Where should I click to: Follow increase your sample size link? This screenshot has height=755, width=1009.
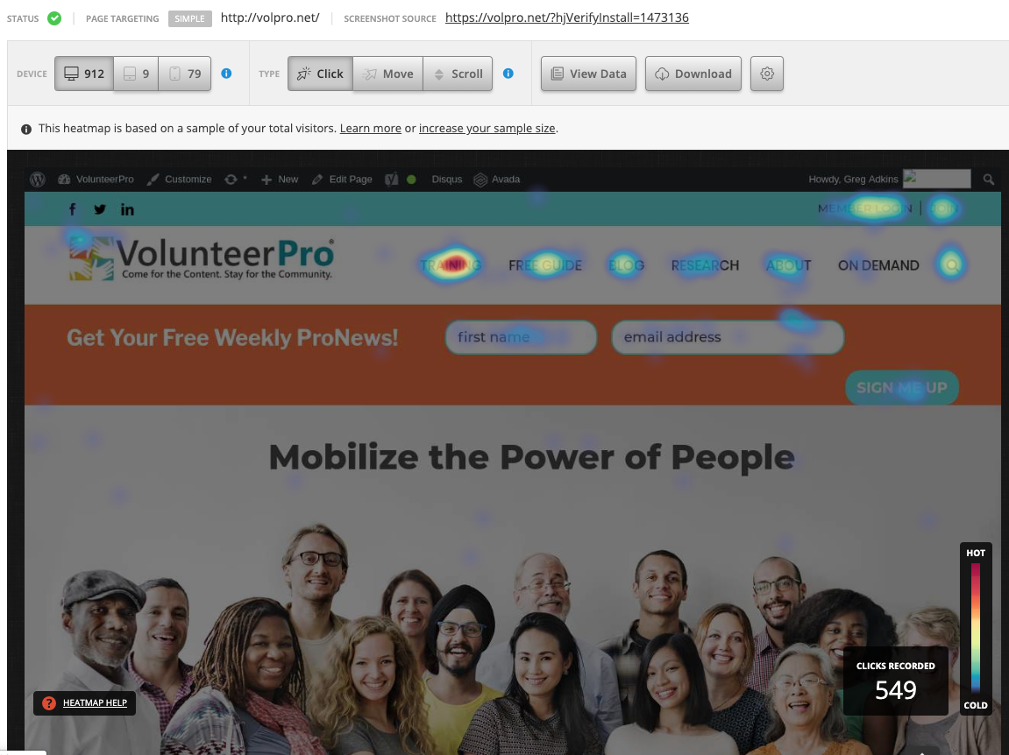(x=487, y=129)
